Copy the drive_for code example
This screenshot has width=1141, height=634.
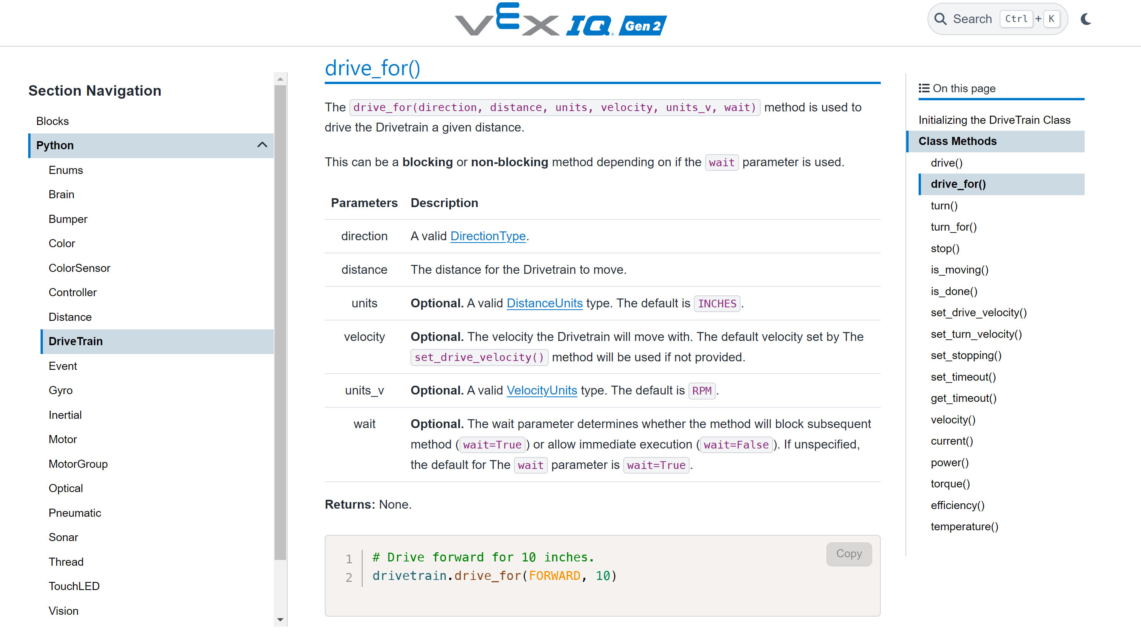click(x=849, y=554)
